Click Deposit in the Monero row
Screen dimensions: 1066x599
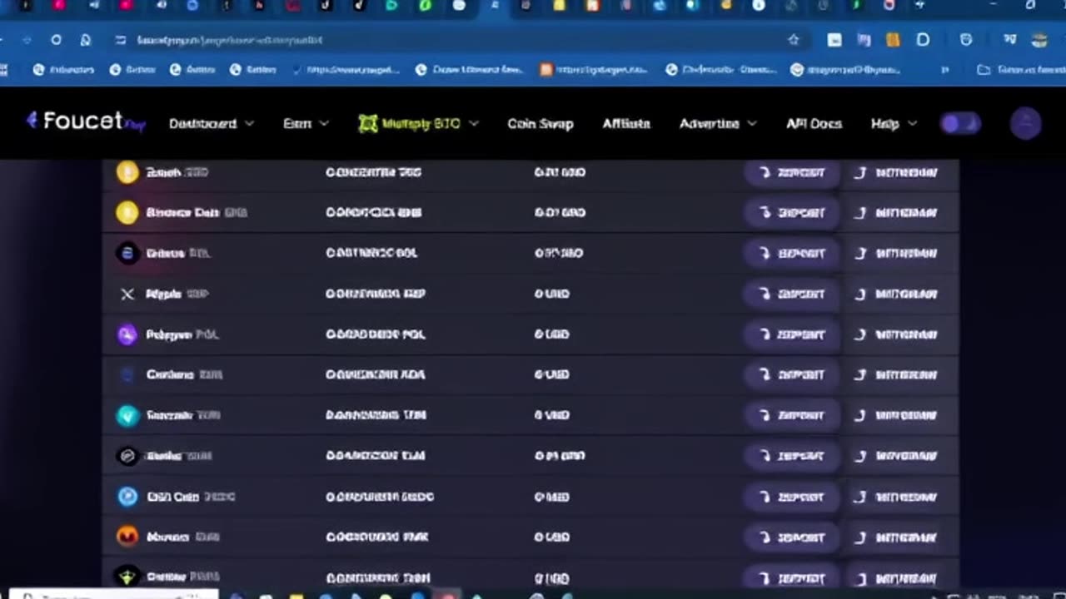(791, 537)
